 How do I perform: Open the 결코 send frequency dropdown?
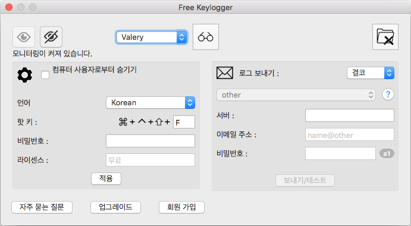click(x=371, y=73)
